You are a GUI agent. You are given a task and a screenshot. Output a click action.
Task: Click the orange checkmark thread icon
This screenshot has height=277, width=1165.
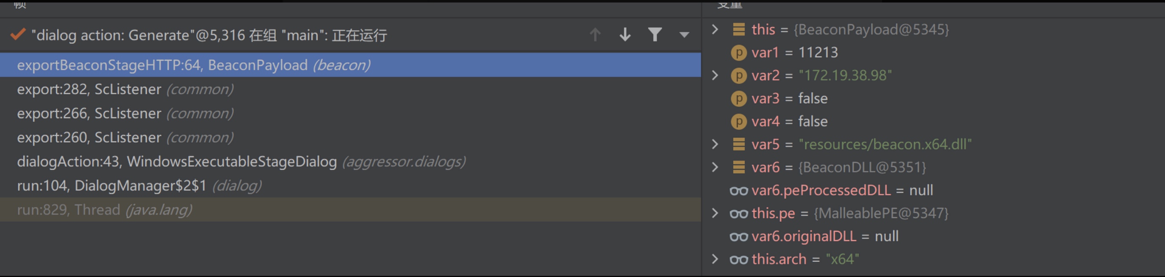[x=18, y=34]
